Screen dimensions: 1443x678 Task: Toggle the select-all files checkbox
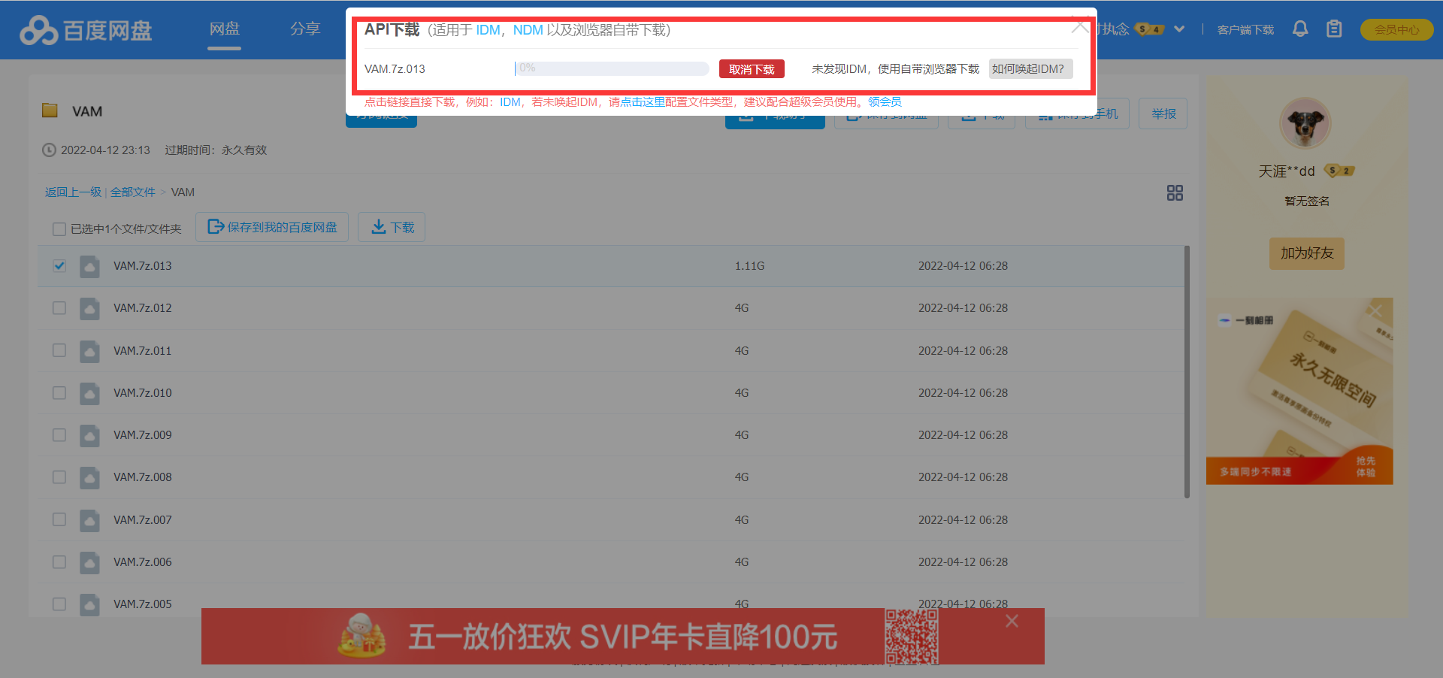59,229
